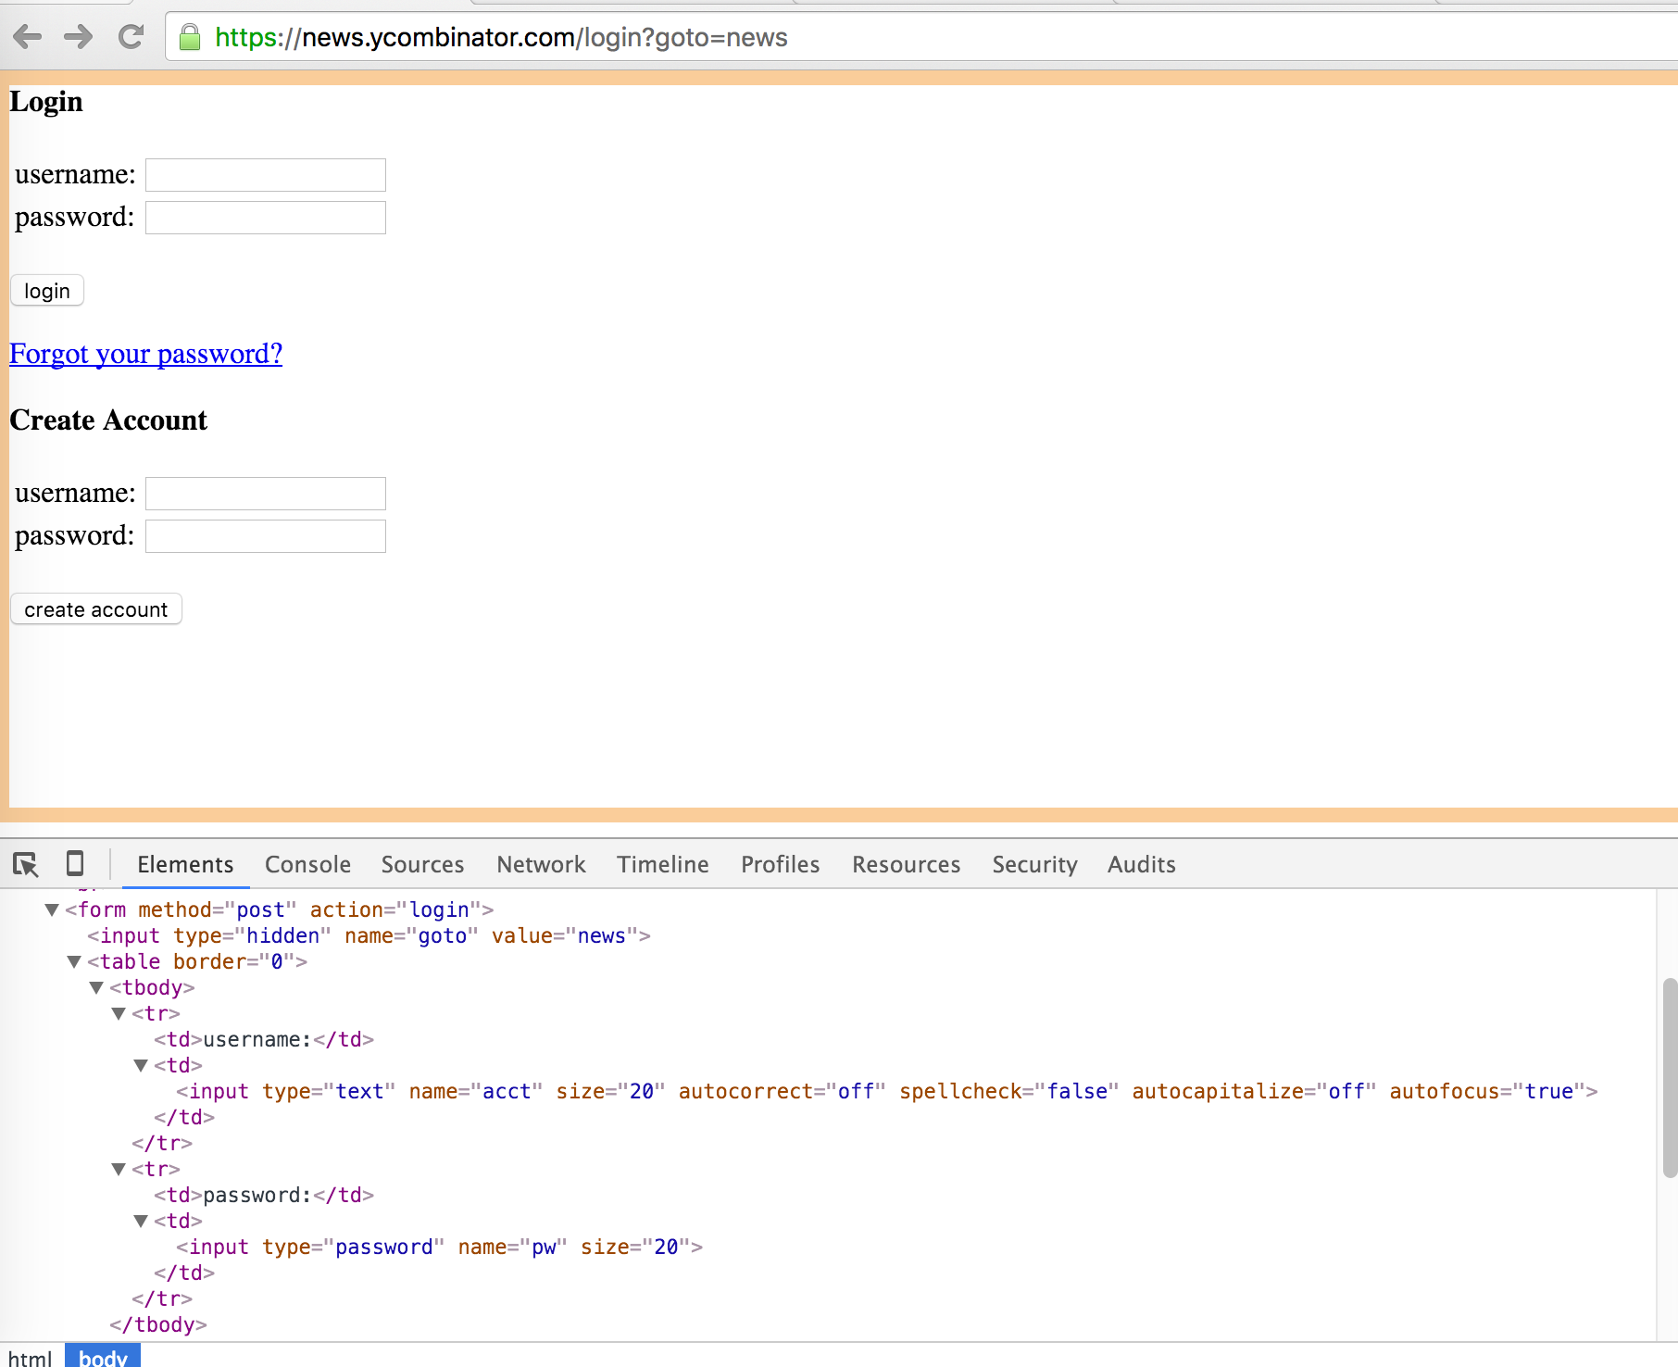
Task: Click the browser back arrow
Action: (x=29, y=37)
